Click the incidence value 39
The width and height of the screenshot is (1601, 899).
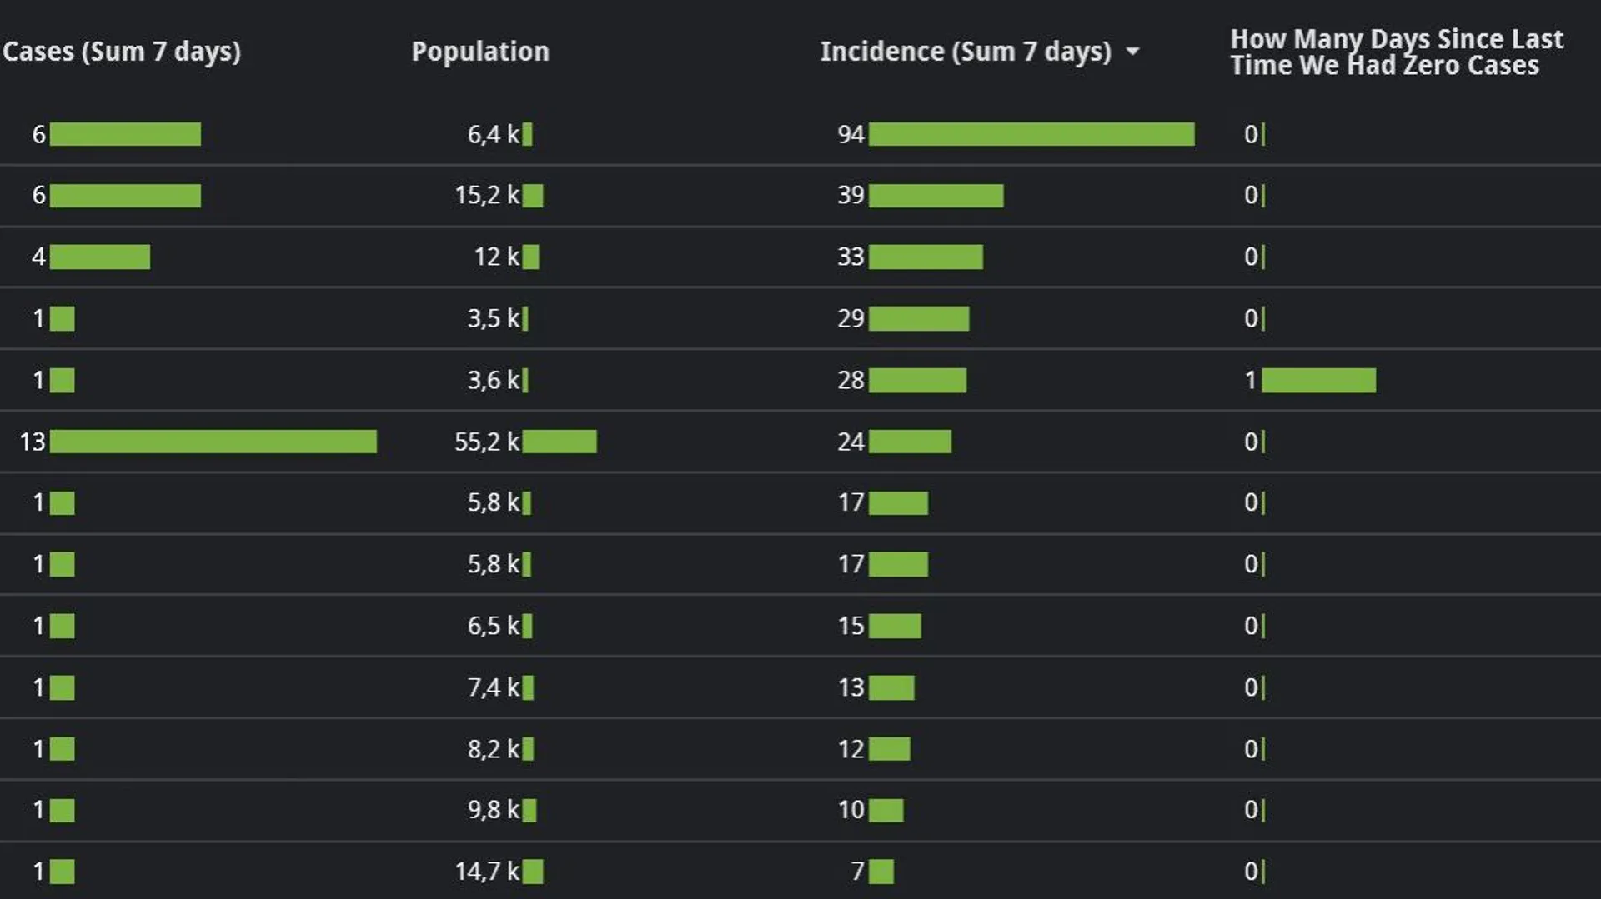[851, 196]
